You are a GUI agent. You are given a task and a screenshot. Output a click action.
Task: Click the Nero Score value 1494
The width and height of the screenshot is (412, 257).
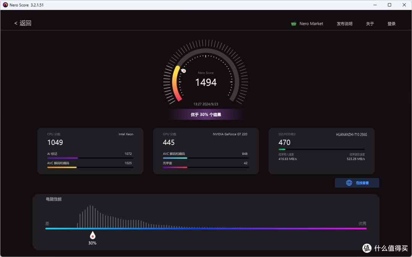206,82
